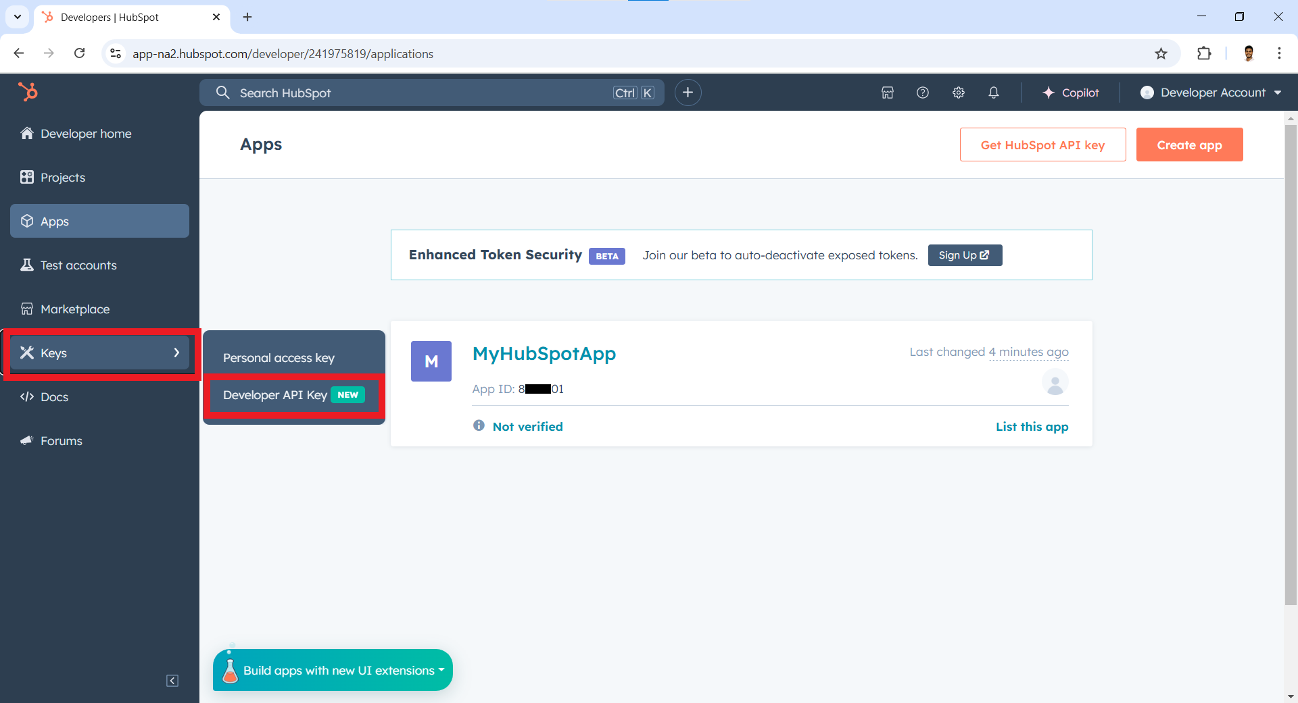Bookmark this page with star icon

[x=1161, y=53]
